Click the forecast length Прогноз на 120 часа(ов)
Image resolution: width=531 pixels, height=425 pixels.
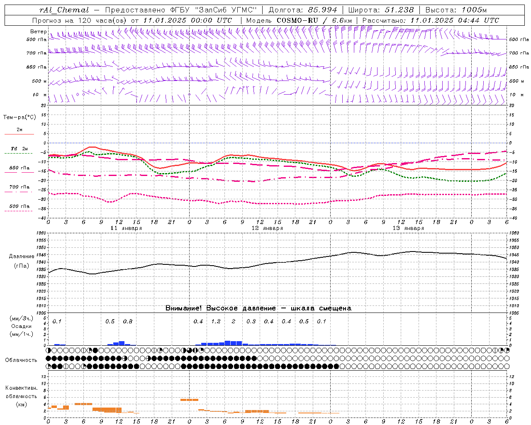pyautogui.click(x=80, y=20)
